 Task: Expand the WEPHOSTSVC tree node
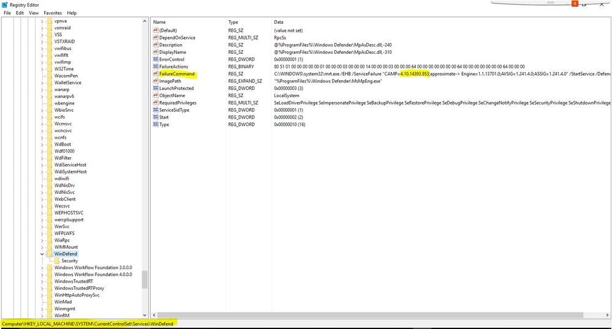point(42,213)
